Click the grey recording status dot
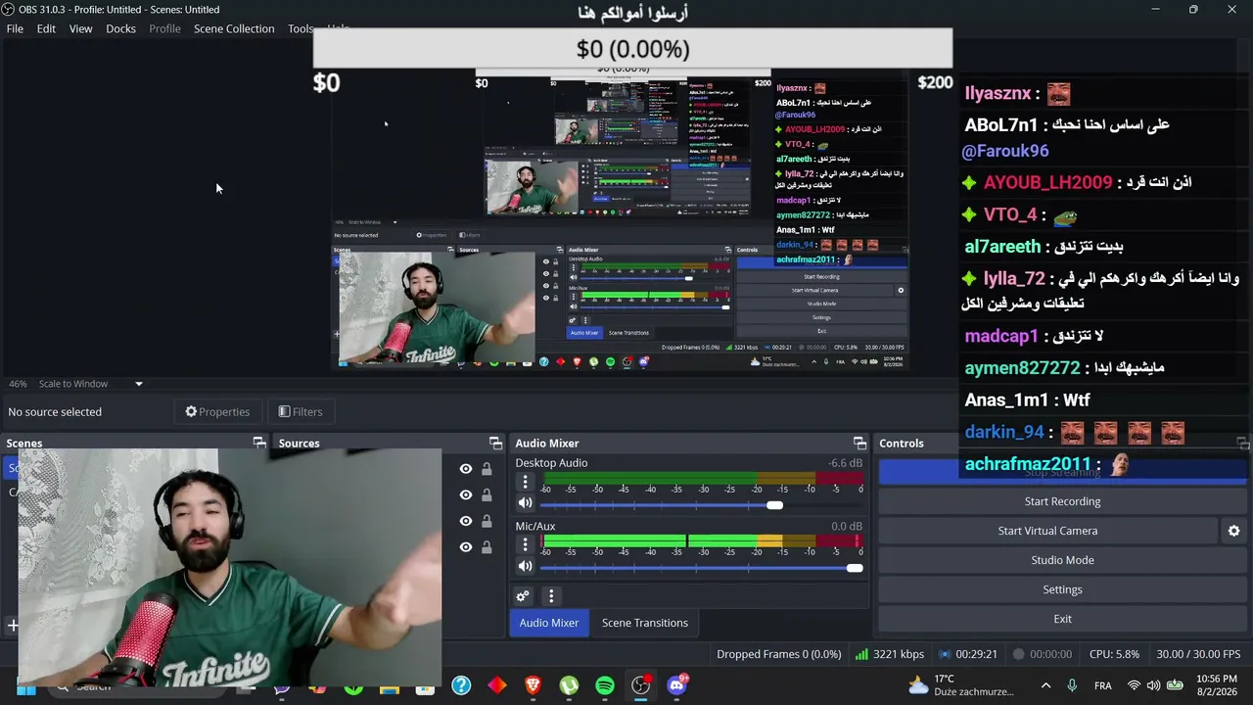This screenshot has width=1253, height=705. point(1018,654)
